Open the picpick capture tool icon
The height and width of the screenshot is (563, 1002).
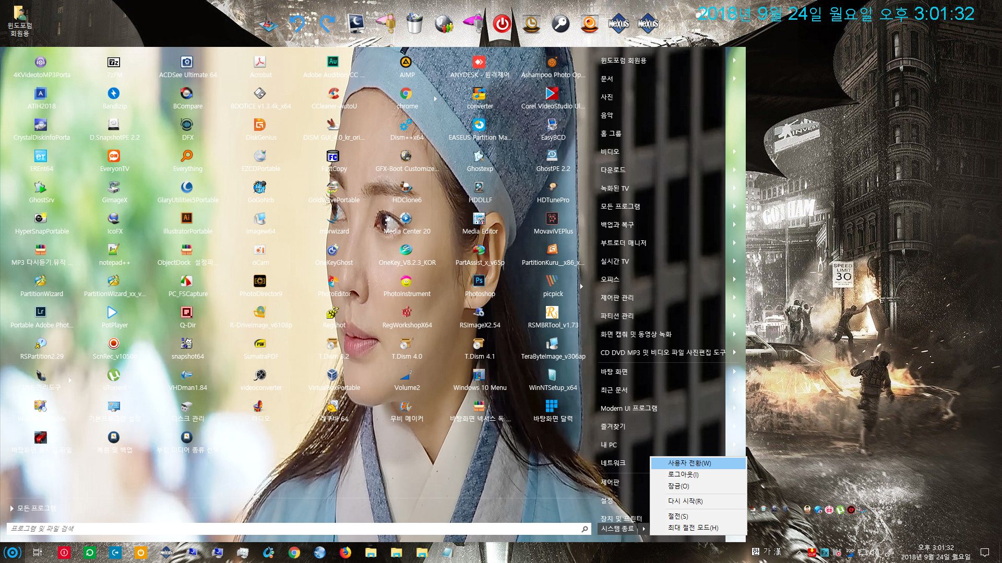click(x=552, y=282)
